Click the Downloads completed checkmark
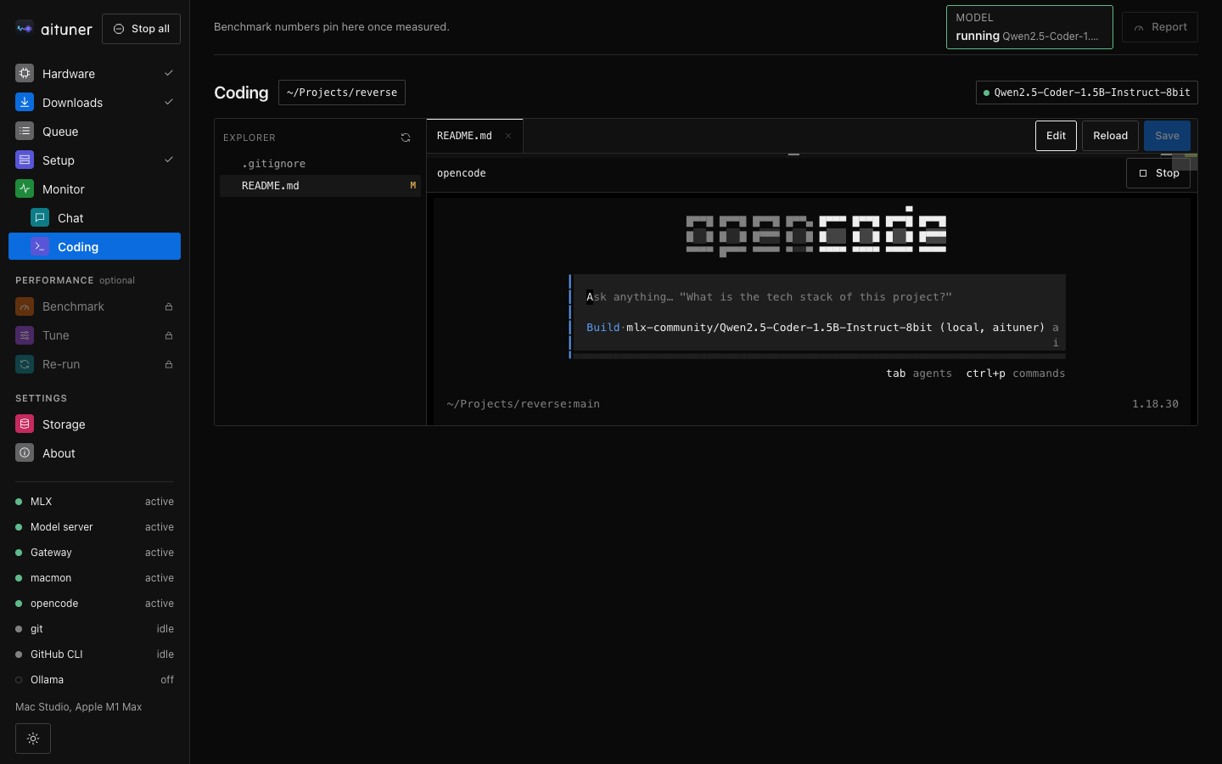The width and height of the screenshot is (1222, 764). pyautogui.click(x=168, y=102)
